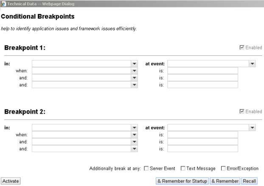Click the '& Remember' button
Viewport: 264px width, 186px height.
click(x=225, y=181)
